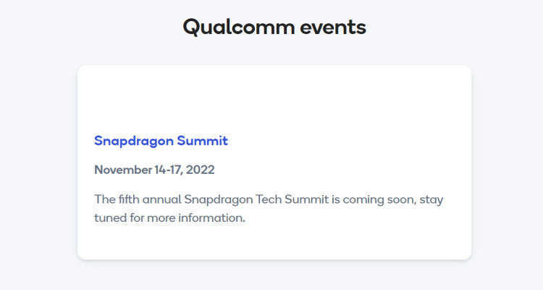The height and width of the screenshot is (290, 543).
Task: Click the word 'stay' ending the first line
Action: coord(432,200)
